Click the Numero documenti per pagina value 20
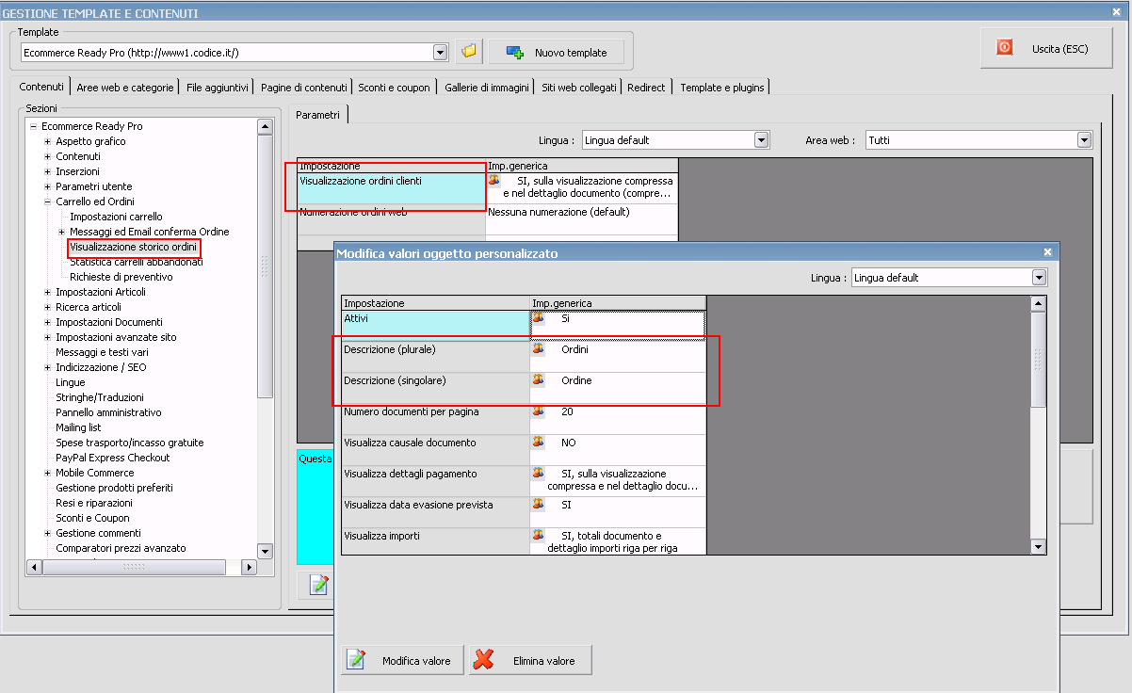 tap(568, 411)
